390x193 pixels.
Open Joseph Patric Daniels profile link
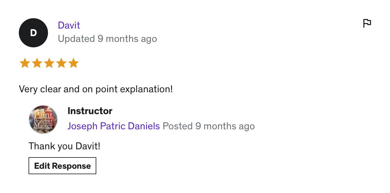(x=114, y=126)
